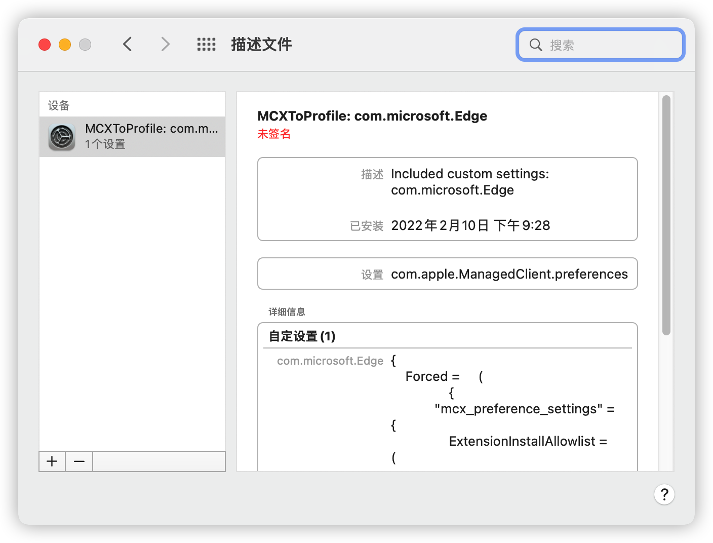Click the "mcx_preference_settings" line
713x543 pixels.
point(525,409)
